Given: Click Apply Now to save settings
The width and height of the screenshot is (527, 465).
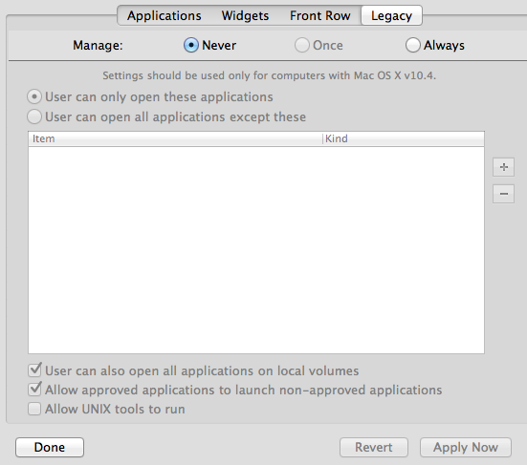Looking at the screenshot, I should (466, 447).
